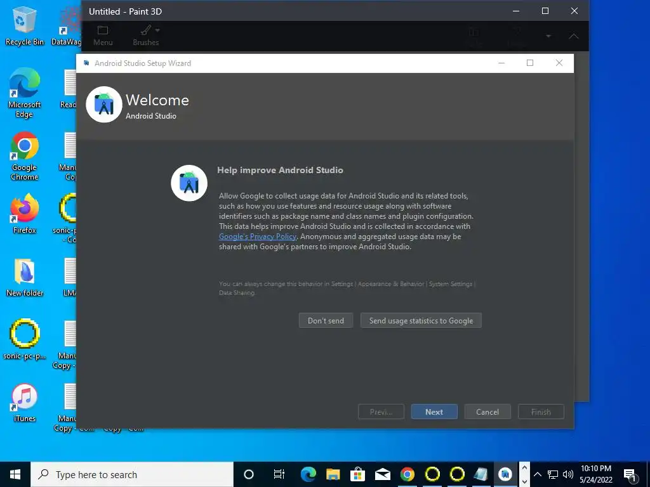Show the next row of taskbar icons
The image size is (650, 487).
[x=524, y=481]
